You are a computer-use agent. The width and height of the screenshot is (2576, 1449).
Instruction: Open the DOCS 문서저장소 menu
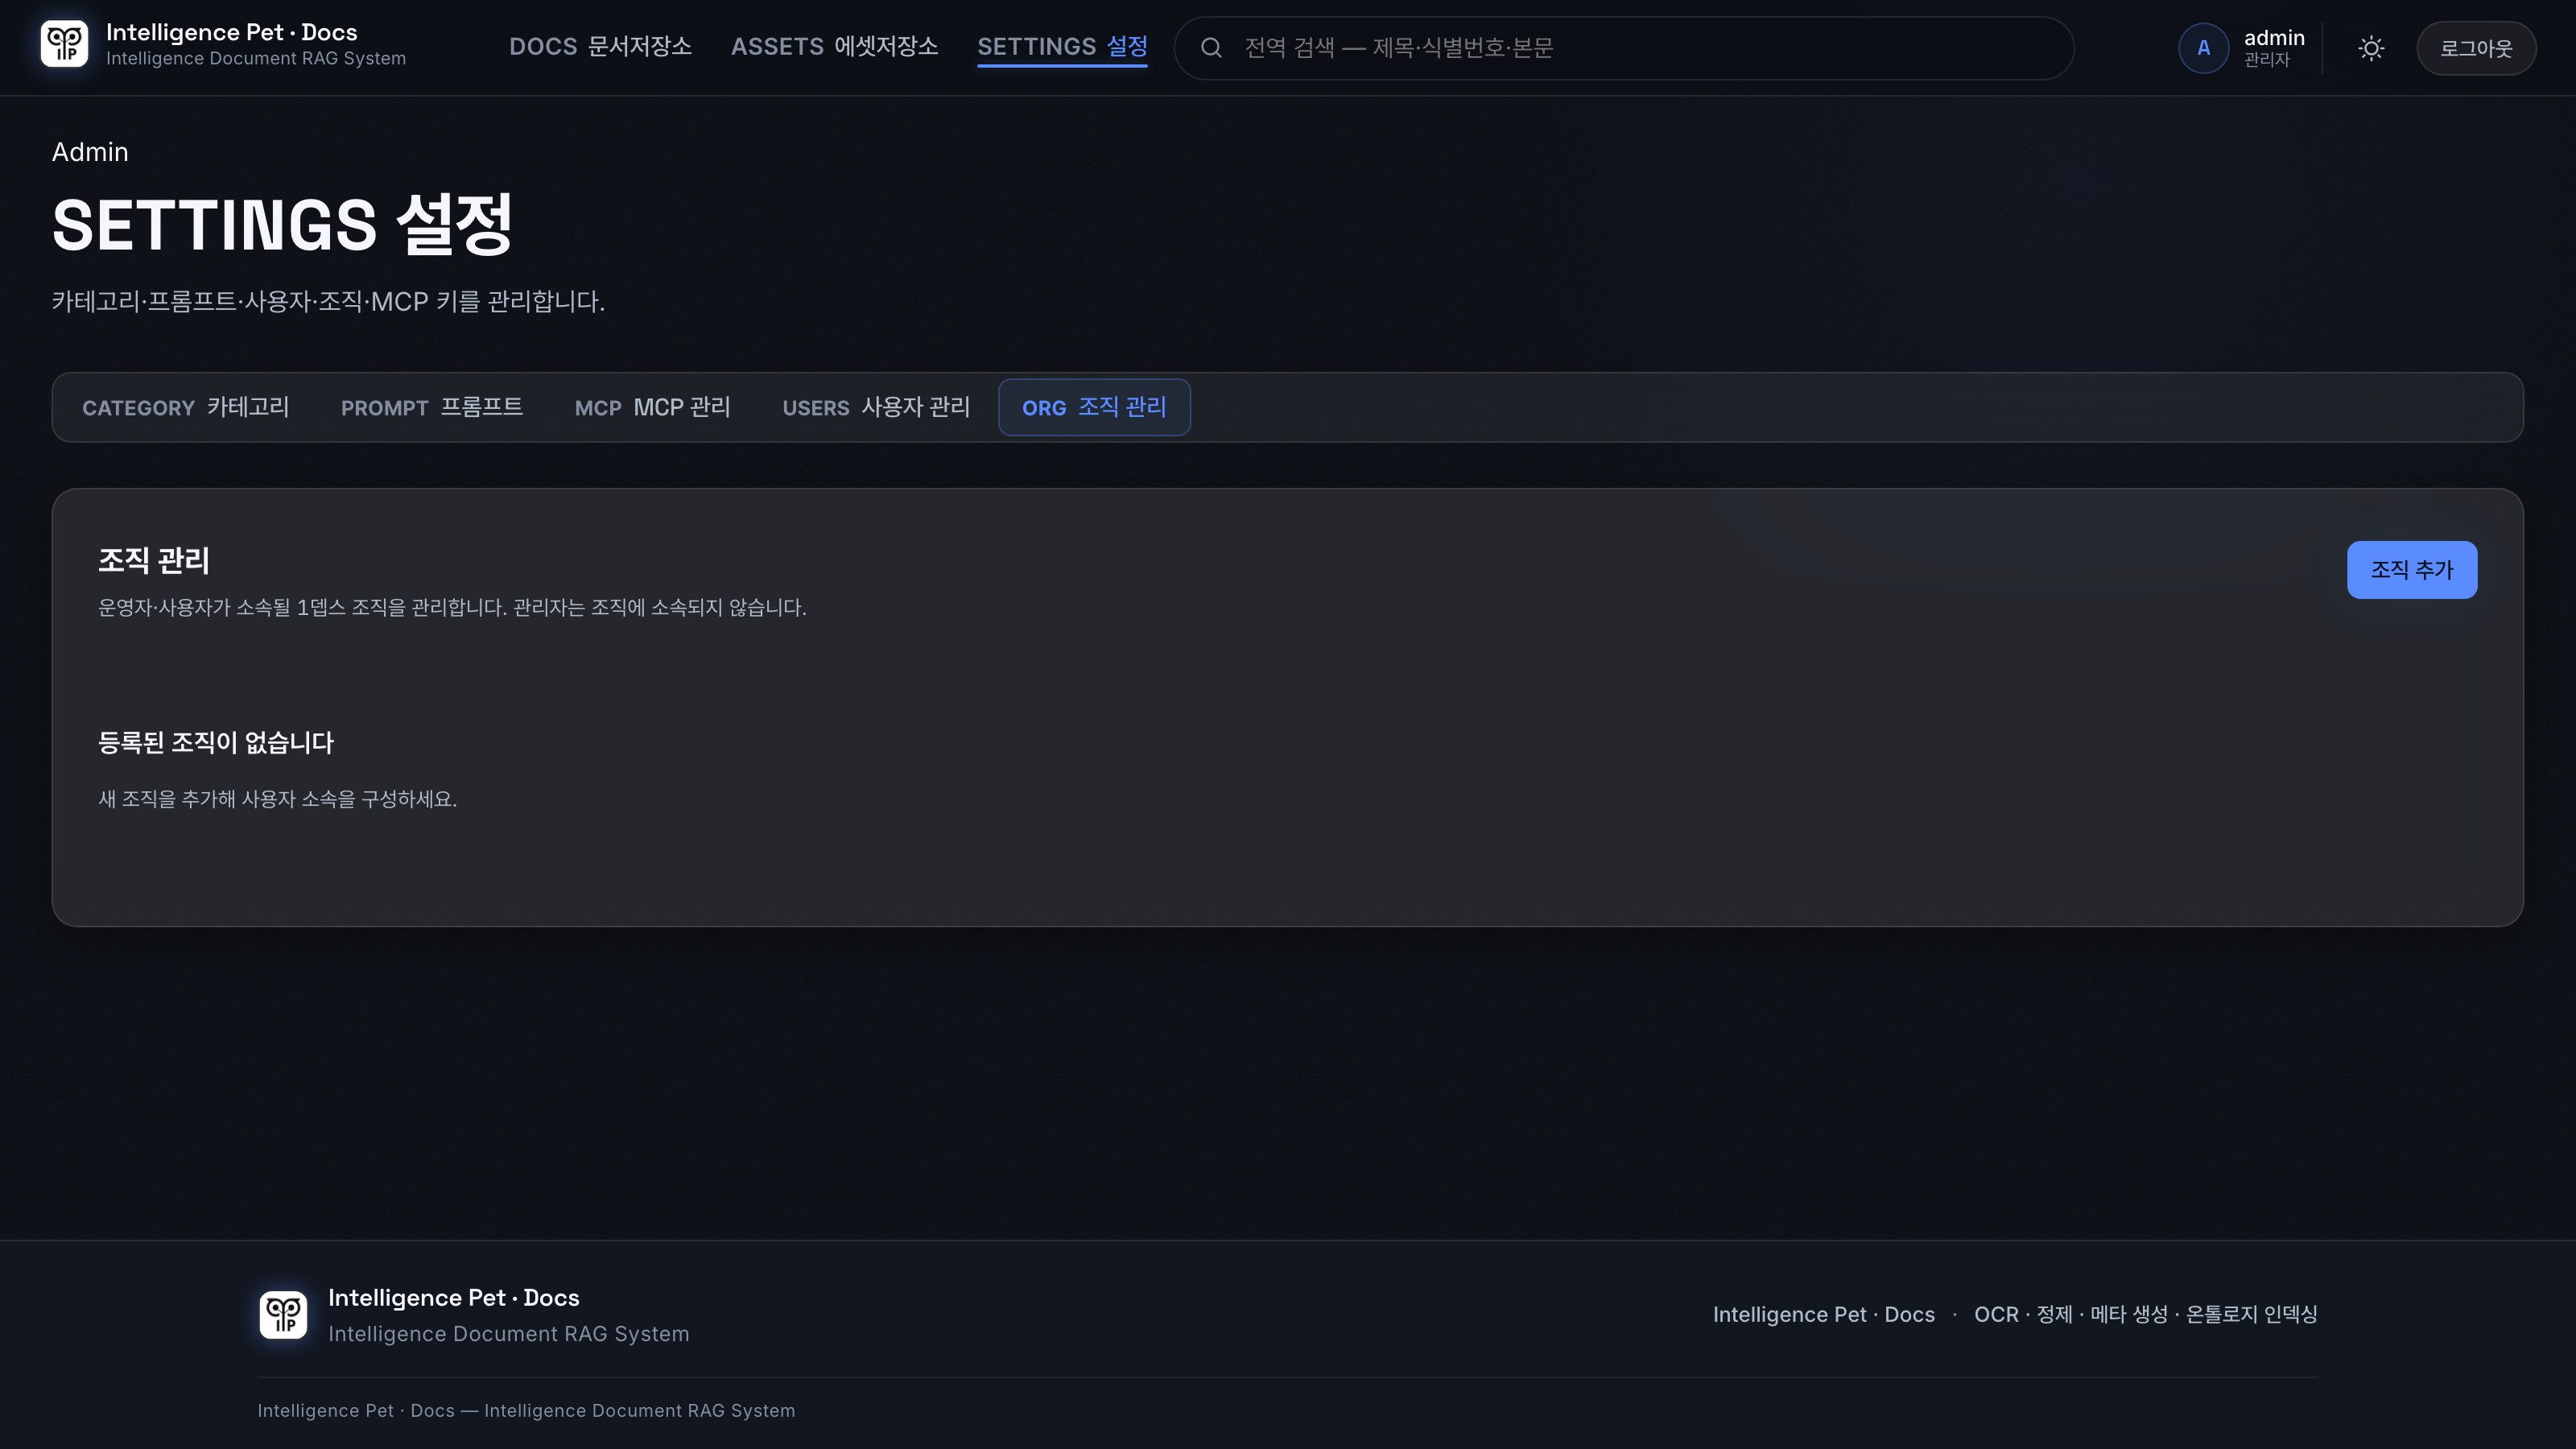click(x=600, y=47)
